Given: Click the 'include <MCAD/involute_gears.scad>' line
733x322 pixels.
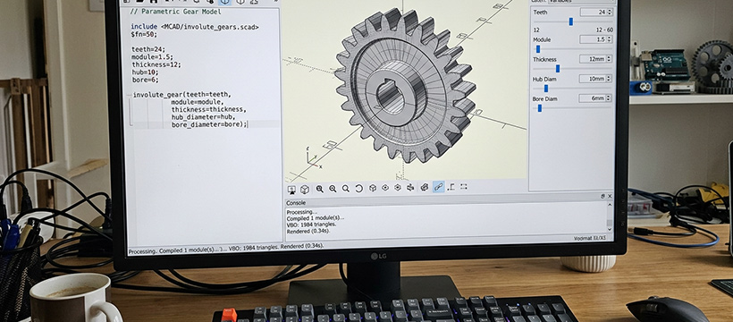Looking at the screenshot, I should 195,27.
